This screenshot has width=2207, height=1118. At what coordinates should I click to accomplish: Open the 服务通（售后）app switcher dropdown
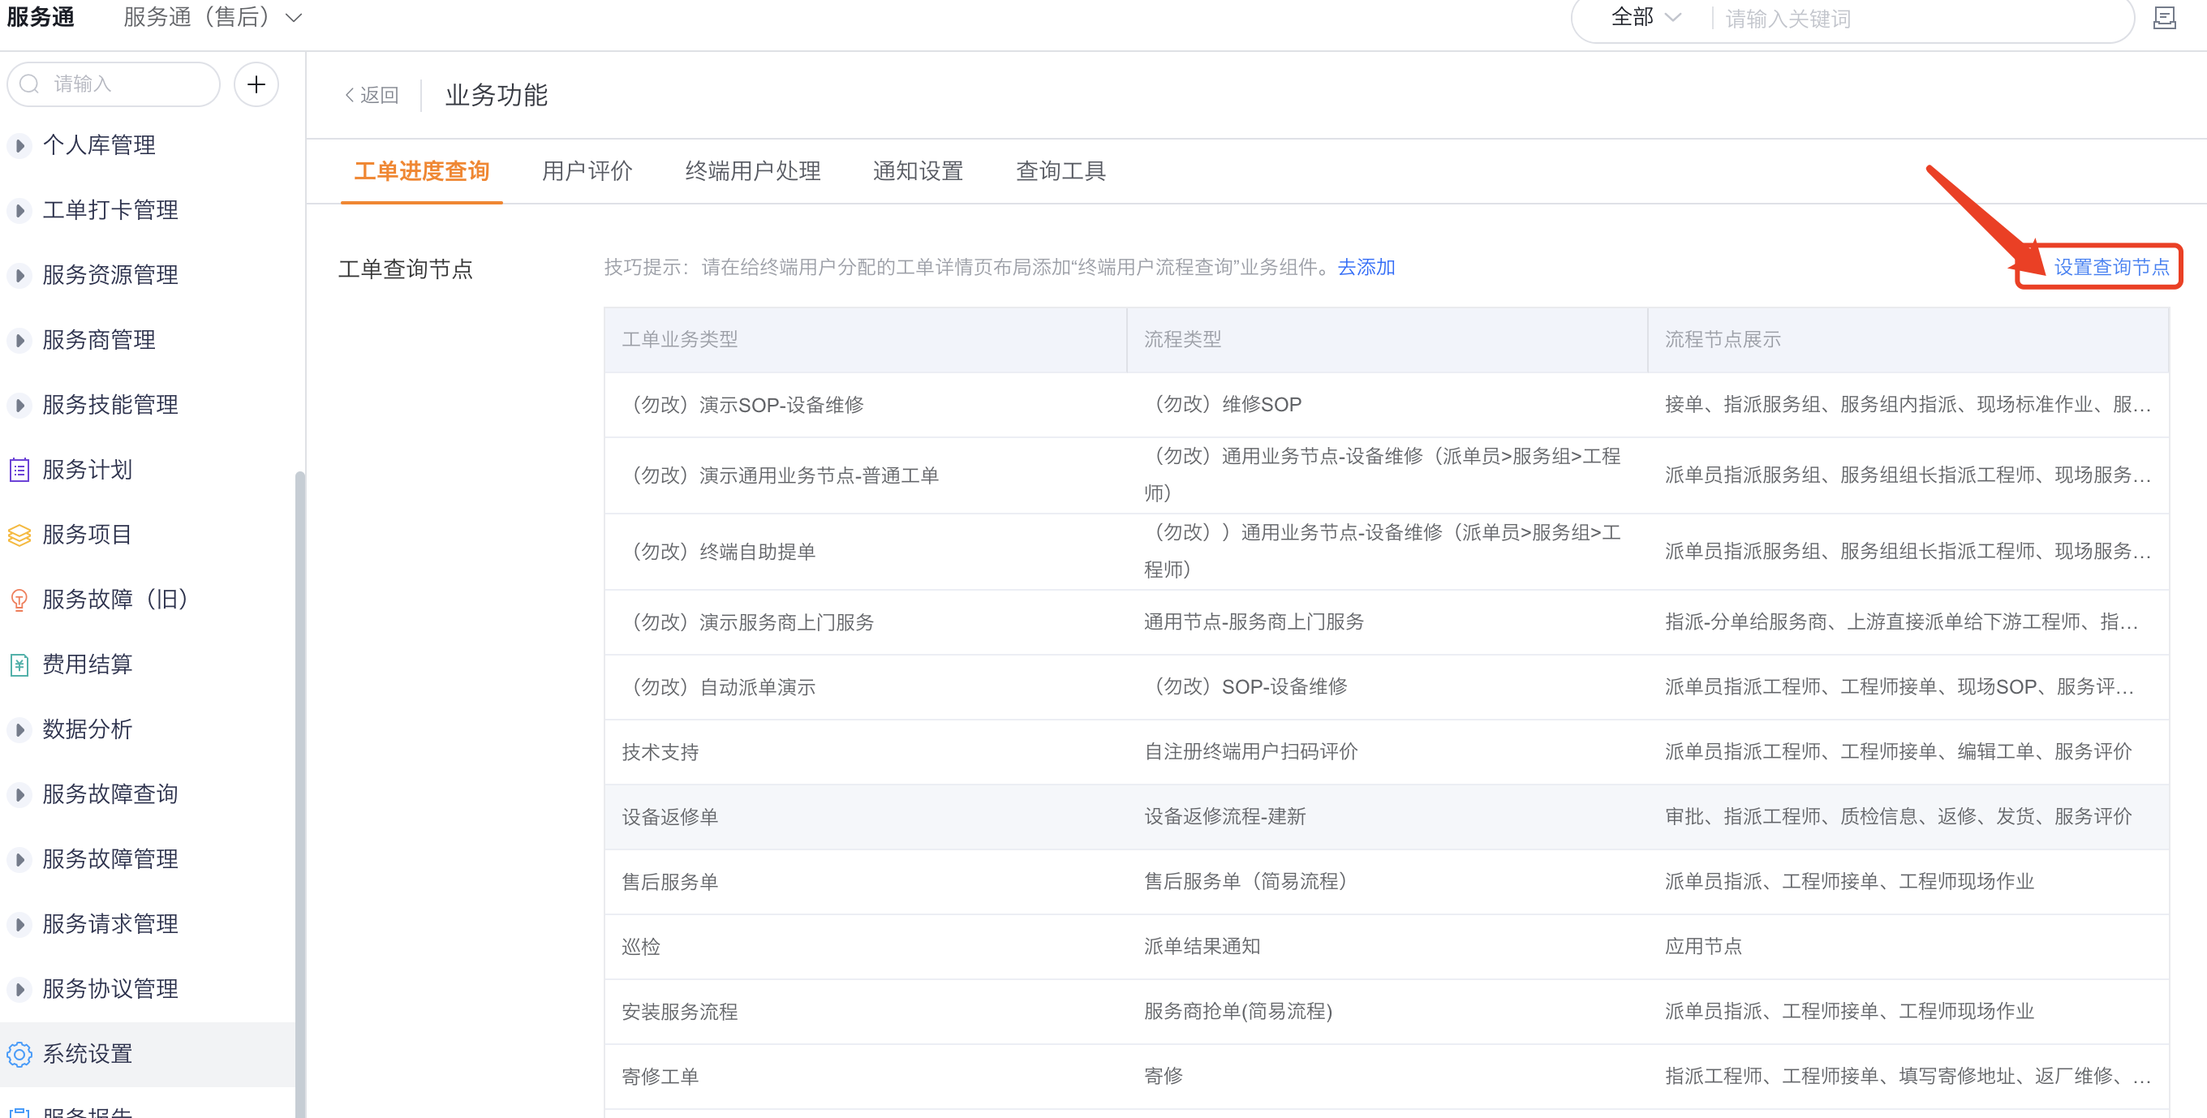click(x=213, y=17)
